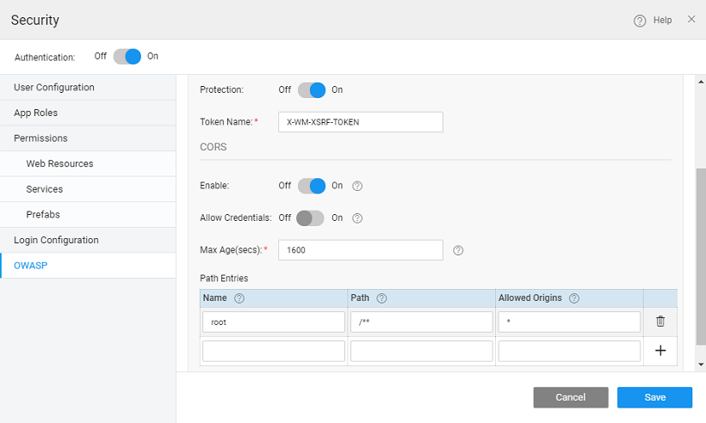Select App Roles in the sidebar

point(36,113)
